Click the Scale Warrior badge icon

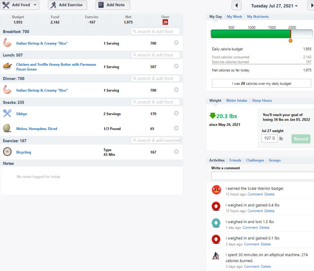pos(216,190)
